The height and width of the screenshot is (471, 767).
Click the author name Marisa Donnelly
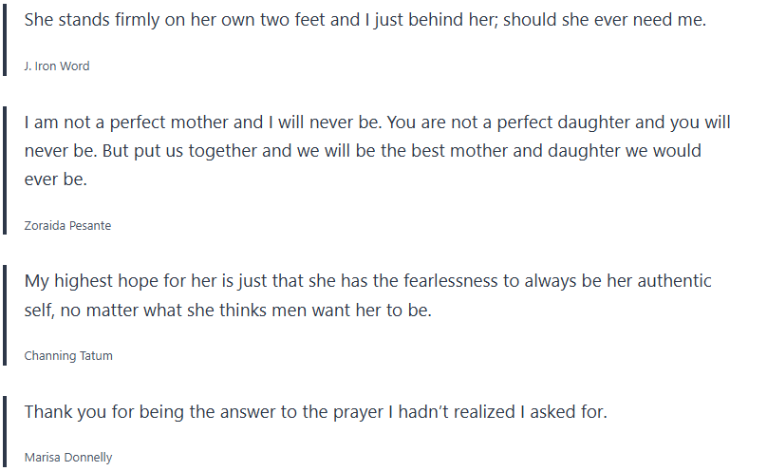(x=67, y=458)
